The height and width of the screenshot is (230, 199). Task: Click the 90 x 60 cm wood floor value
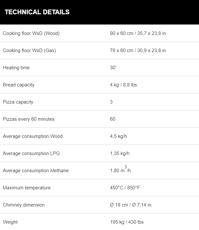138,33
